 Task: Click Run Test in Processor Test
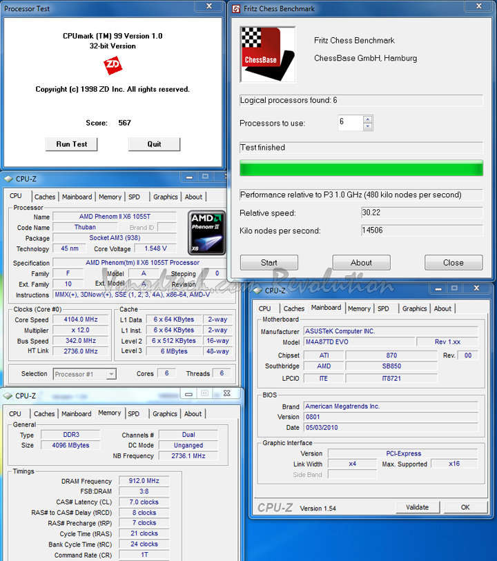tap(72, 144)
